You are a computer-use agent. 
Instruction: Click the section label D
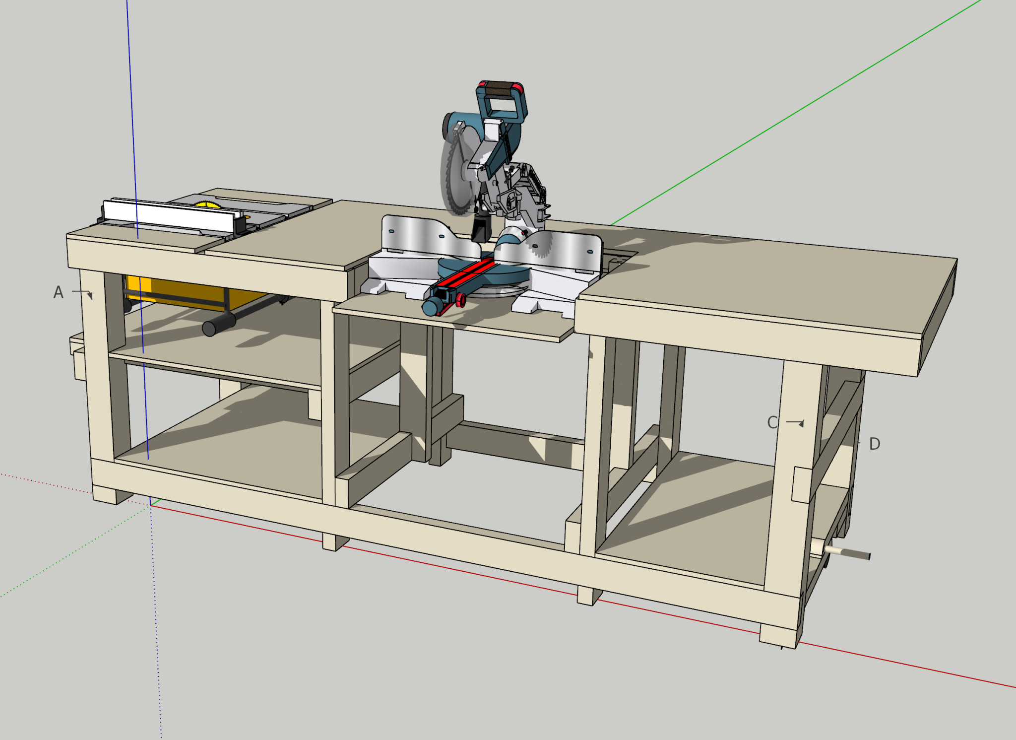[875, 444]
